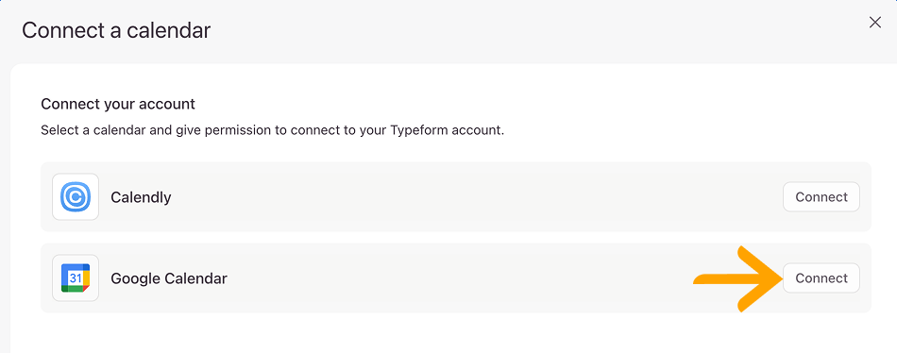The image size is (897, 353).
Task: Select the Calendly name label
Action: click(141, 197)
